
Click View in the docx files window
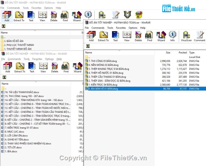click(43, 67)
